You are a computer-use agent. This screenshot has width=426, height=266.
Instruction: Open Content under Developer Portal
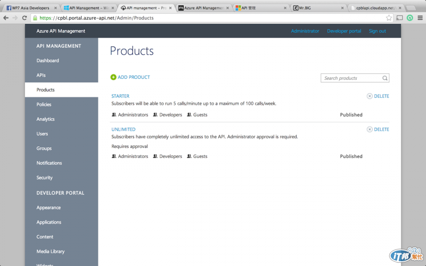(45, 237)
